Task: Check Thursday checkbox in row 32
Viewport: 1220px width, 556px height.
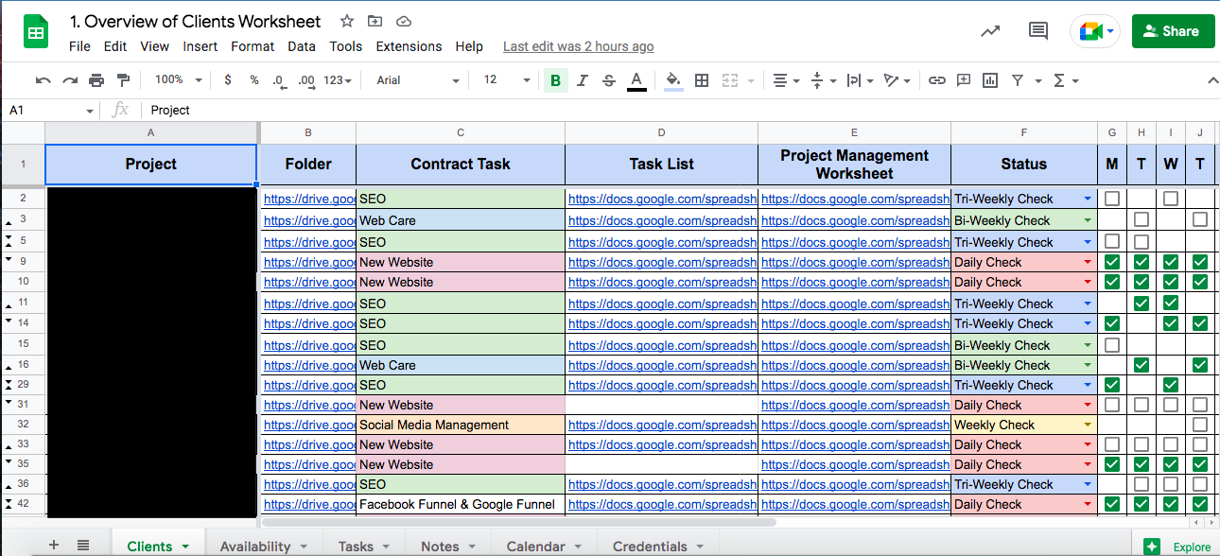Action: tap(1200, 425)
